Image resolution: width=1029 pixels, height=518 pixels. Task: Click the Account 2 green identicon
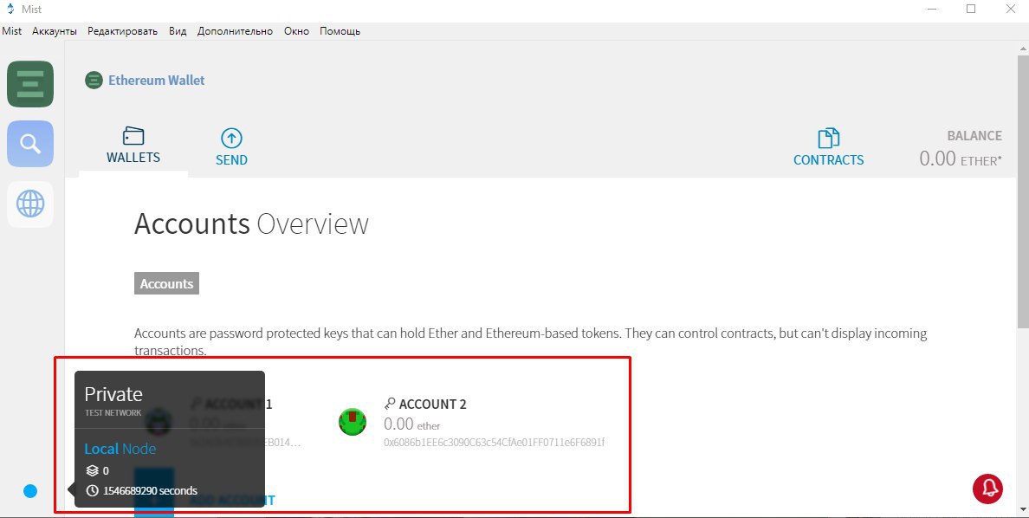353,422
